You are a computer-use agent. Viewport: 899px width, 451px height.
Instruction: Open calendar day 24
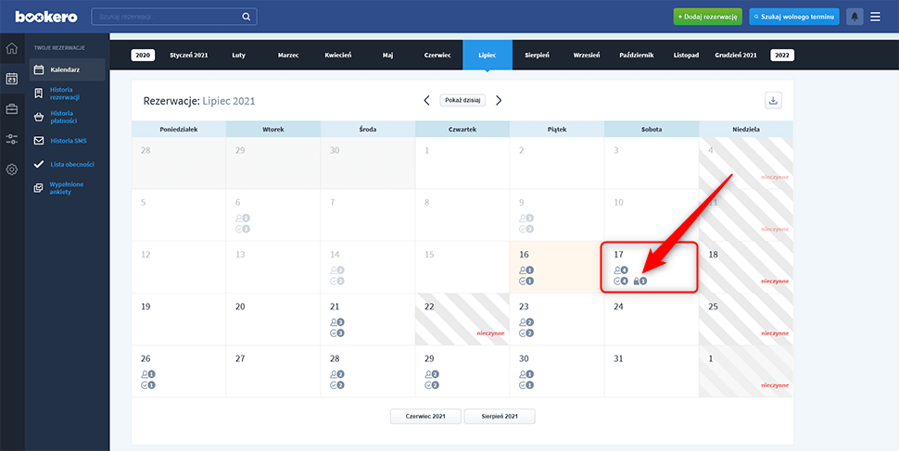point(652,319)
